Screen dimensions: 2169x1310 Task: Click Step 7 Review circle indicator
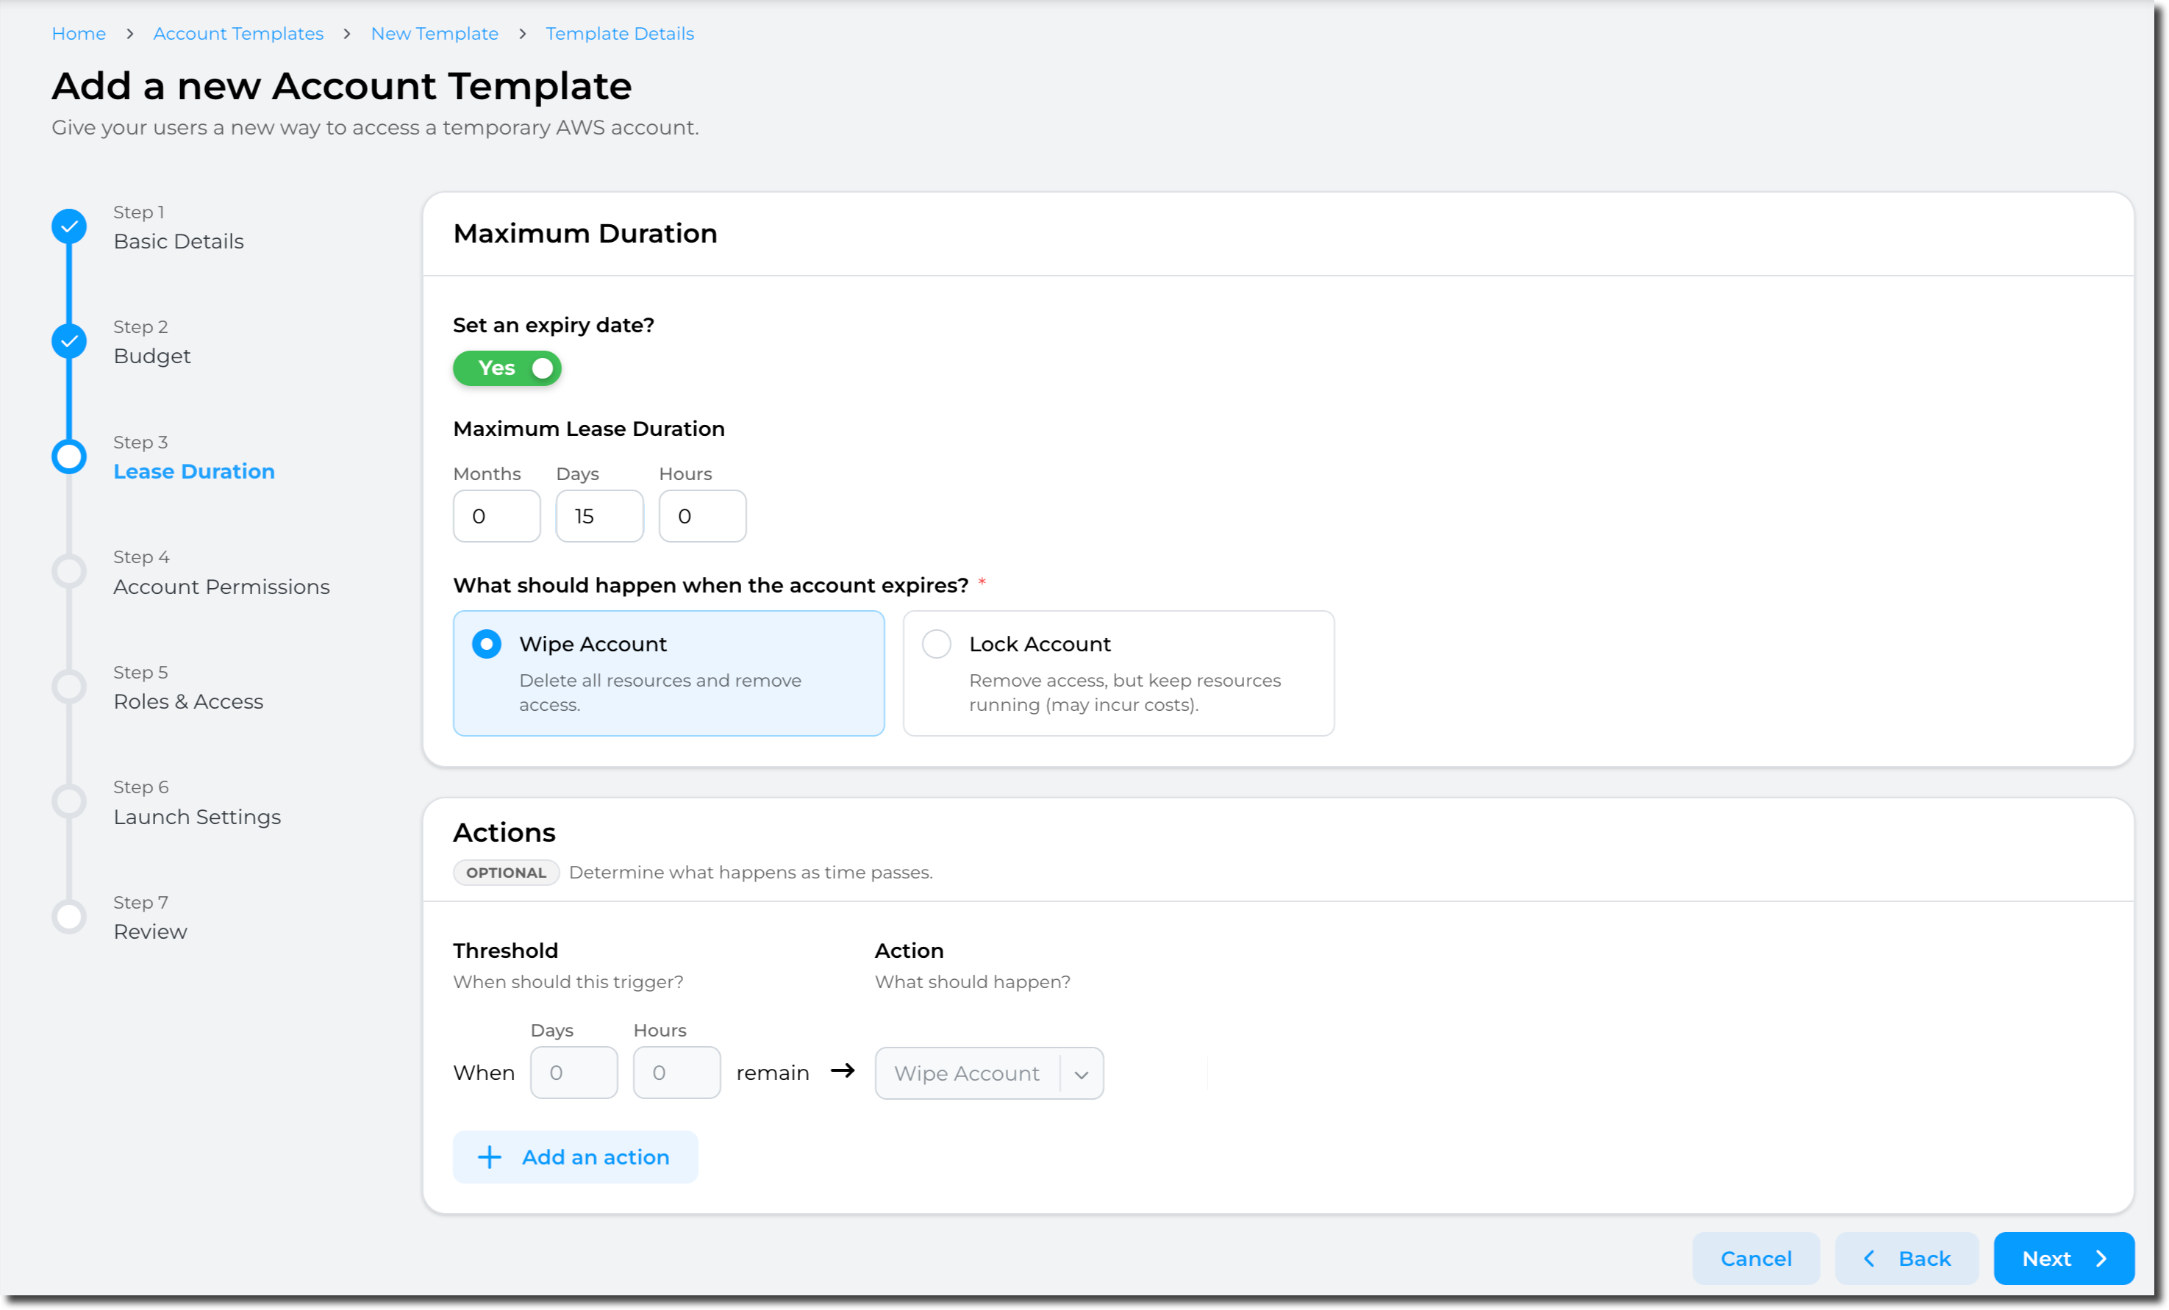(68, 917)
